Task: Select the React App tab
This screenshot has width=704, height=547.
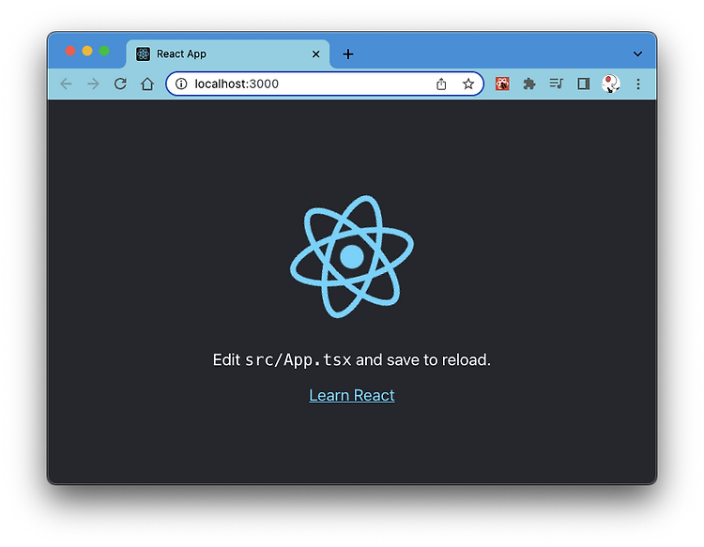Action: click(228, 53)
